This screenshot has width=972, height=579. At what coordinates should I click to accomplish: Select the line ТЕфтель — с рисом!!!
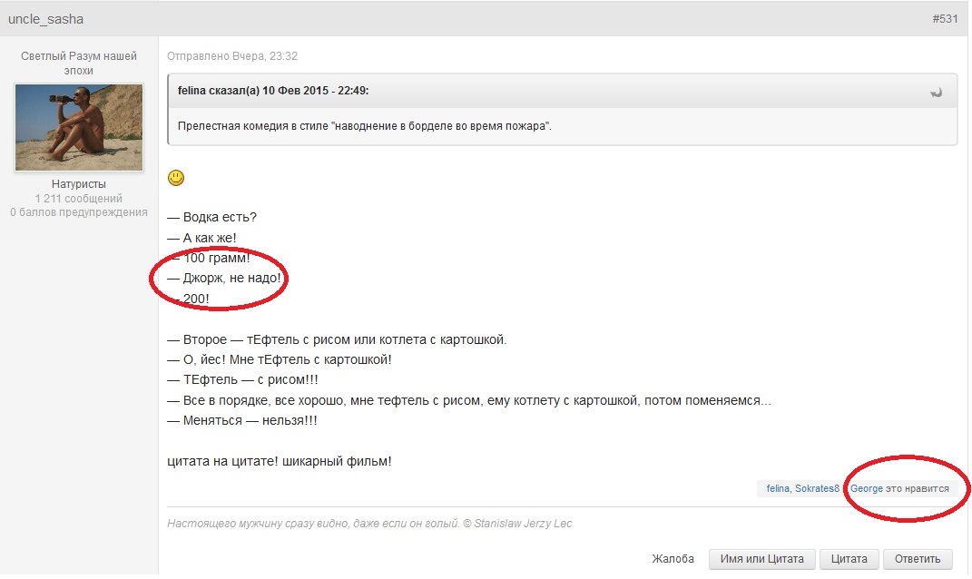click(243, 379)
